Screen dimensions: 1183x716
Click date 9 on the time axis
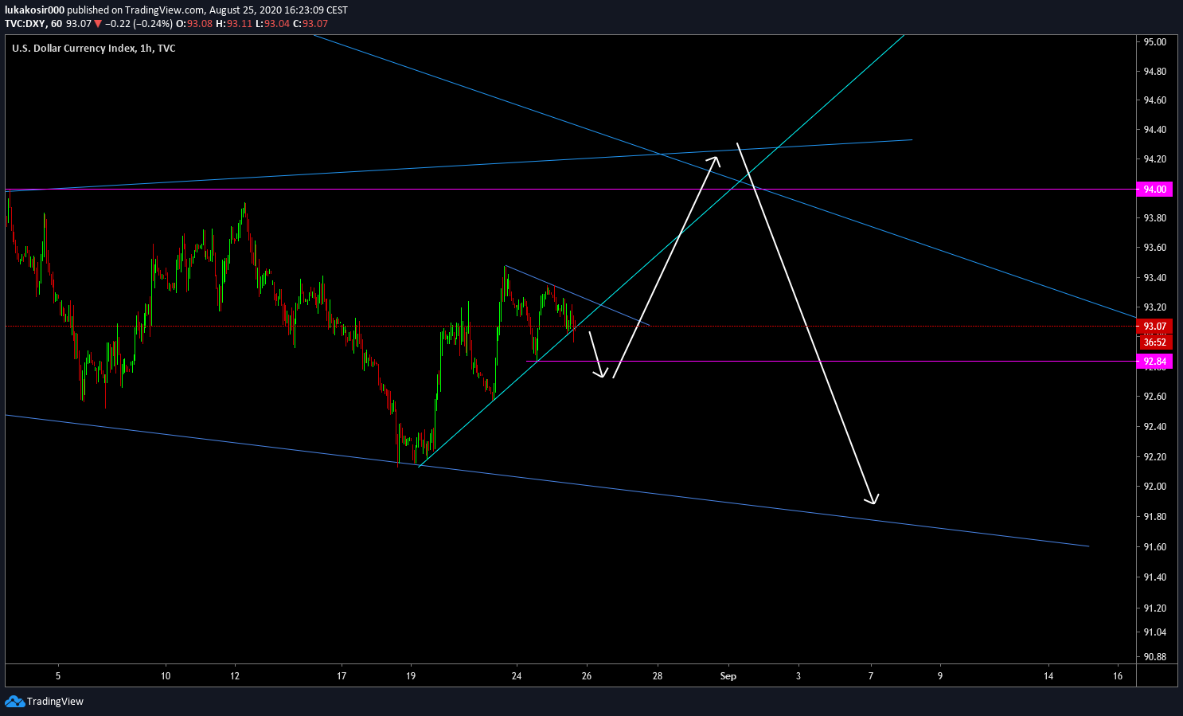pyautogui.click(x=940, y=676)
